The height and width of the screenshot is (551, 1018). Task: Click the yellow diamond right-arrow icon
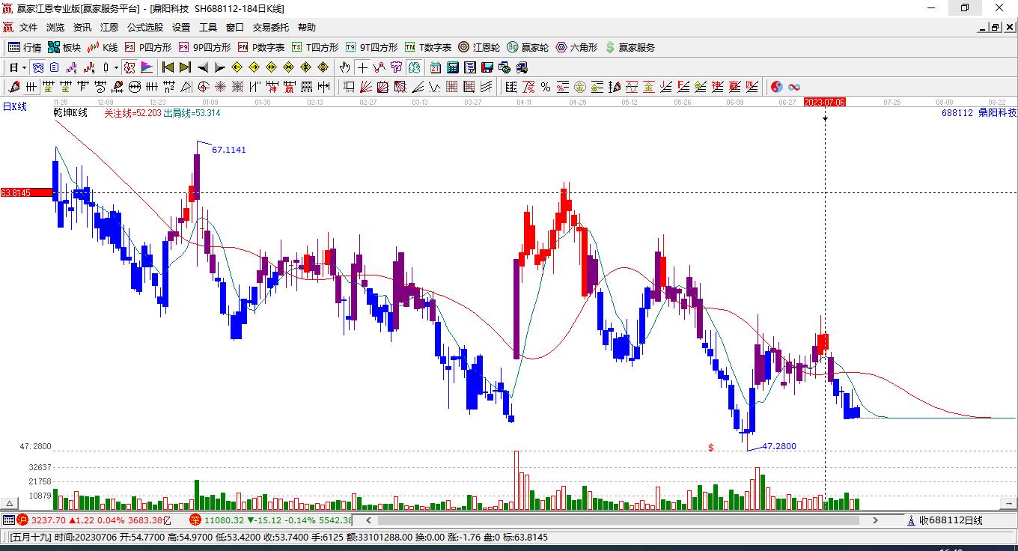[x=254, y=67]
